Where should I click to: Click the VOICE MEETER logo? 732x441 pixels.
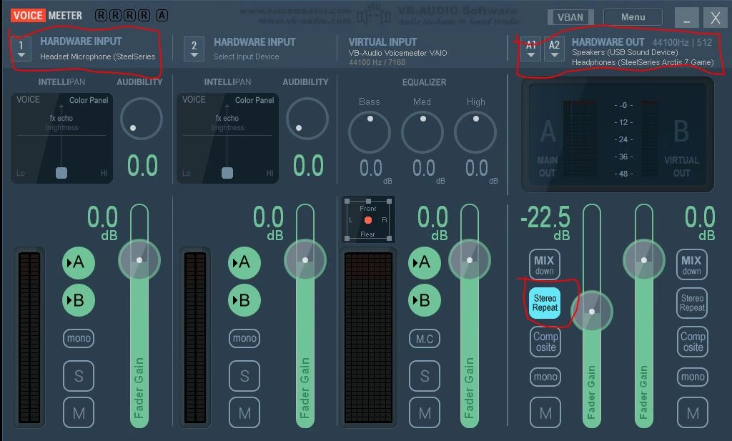(x=46, y=16)
